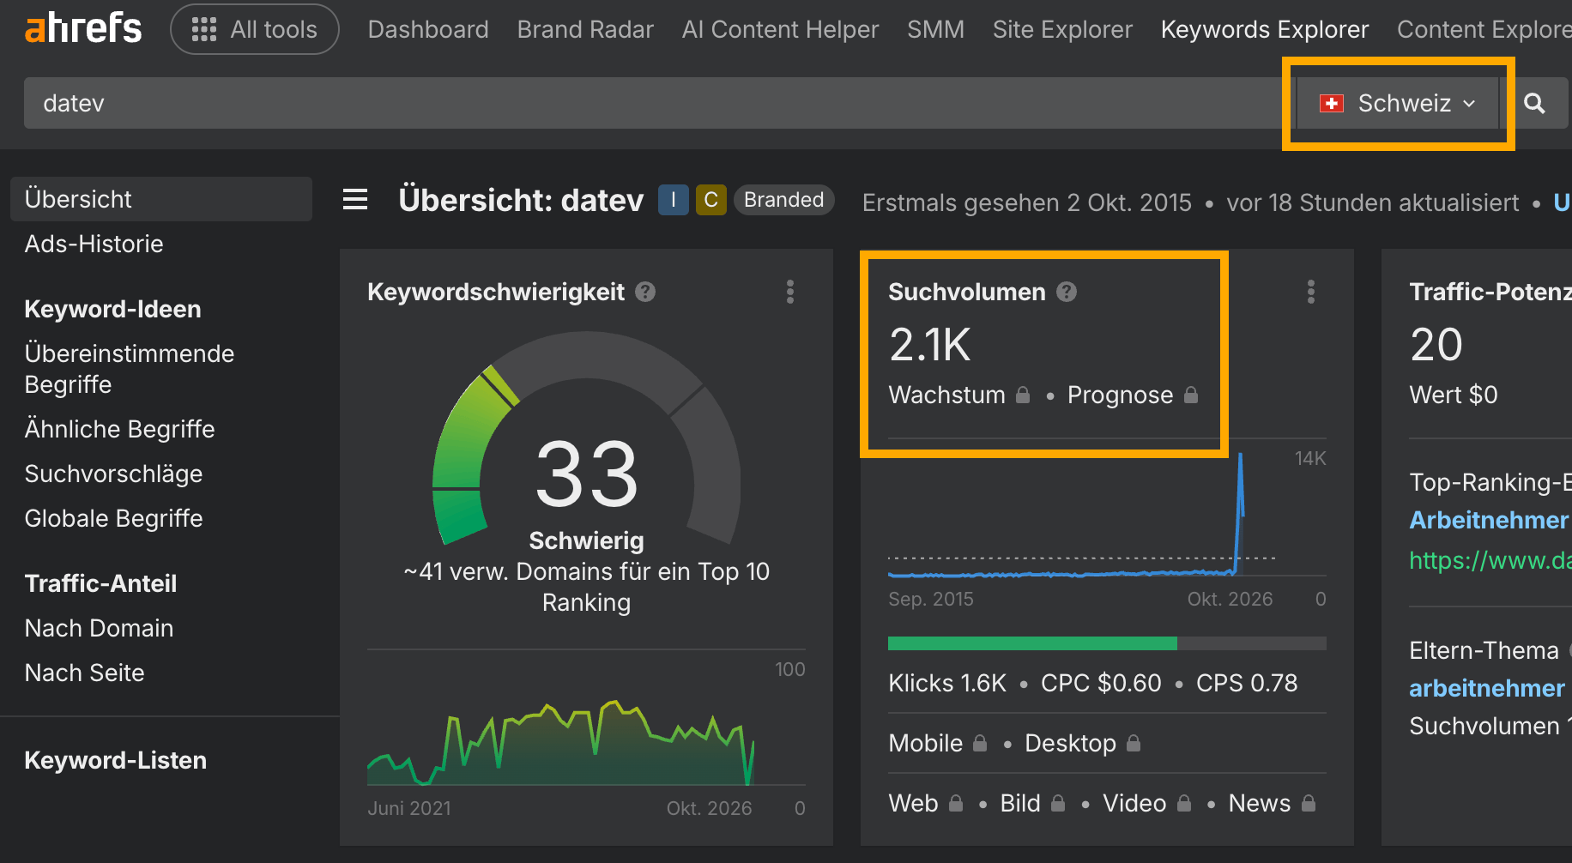Toggle the hamburger sidebar menu icon
Screen dimensions: 1572x863
355,200
